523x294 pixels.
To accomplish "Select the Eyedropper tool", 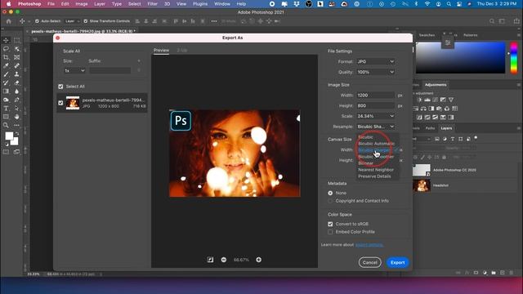I will click(x=6, y=65).
